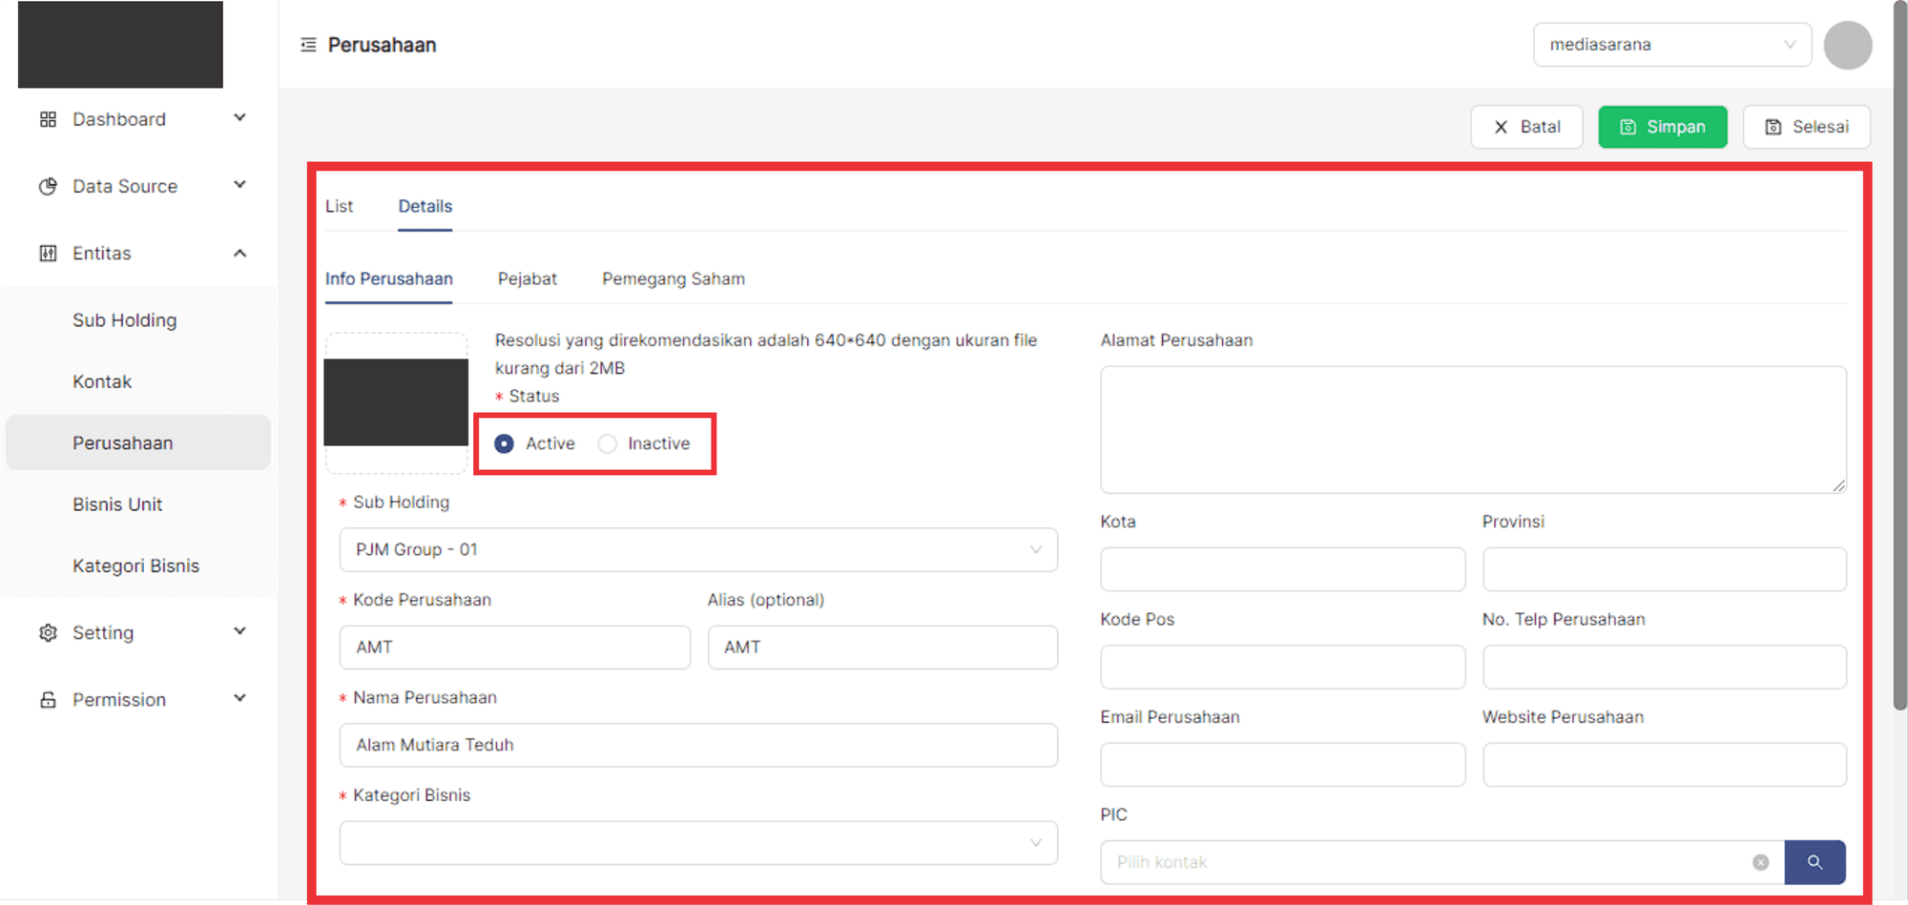The image size is (1908, 905).
Task: Select the Inactive status radio button
Action: tap(608, 443)
